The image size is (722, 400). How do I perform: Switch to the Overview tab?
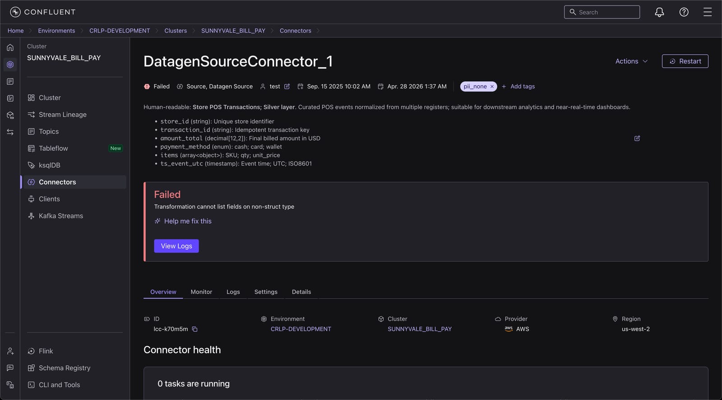tap(163, 292)
